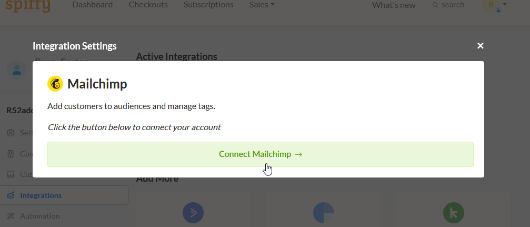The height and width of the screenshot is (227, 530).
Task: Click the Integrations layers icon
Action: tap(11, 195)
